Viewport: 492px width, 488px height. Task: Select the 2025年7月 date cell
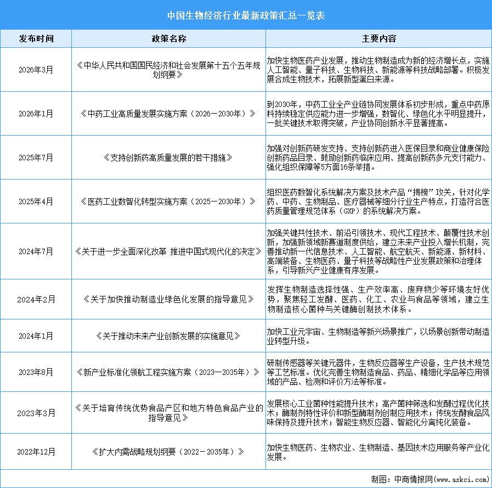(x=36, y=157)
